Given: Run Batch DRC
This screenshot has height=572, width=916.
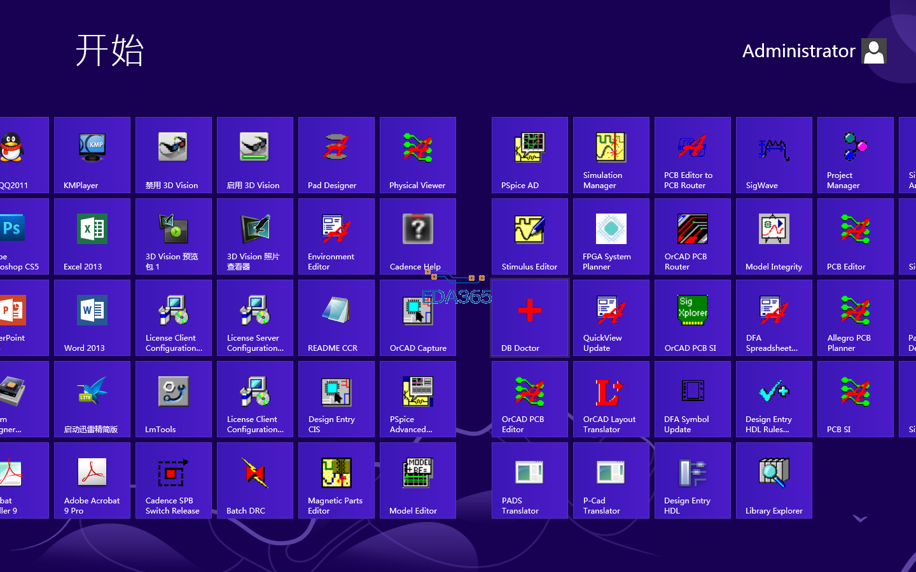Looking at the screenshot, I should [x=255, y=480].
